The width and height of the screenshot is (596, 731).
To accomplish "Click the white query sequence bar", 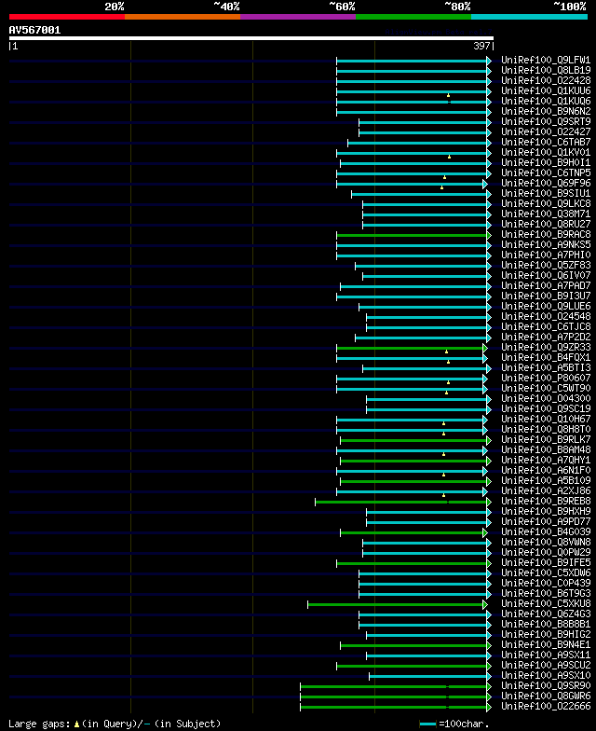I will click(x=251, y=38).
